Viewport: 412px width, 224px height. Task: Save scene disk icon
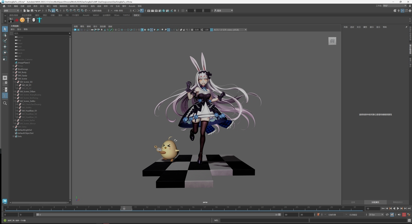32,10
